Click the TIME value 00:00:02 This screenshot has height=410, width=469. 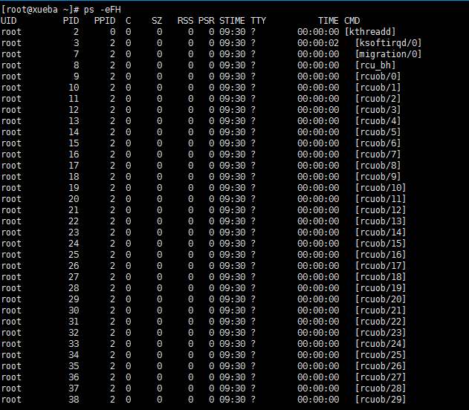pos(318,43)
